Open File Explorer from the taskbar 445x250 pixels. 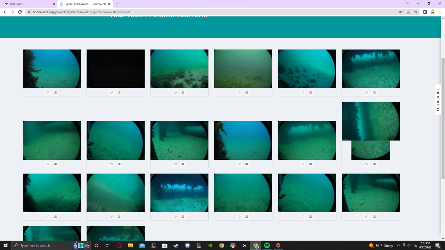tap(131, 245)
